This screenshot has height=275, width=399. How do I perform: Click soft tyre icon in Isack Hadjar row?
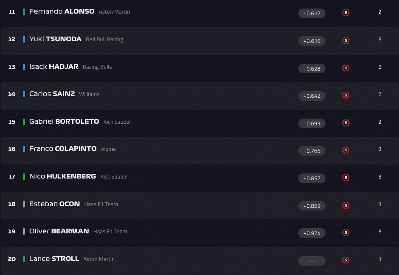[x=346, y=68]
